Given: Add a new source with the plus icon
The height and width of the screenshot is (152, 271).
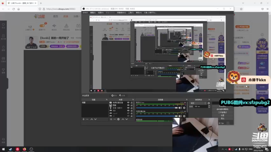Looking at the screenshot, I should coord(111,119).
